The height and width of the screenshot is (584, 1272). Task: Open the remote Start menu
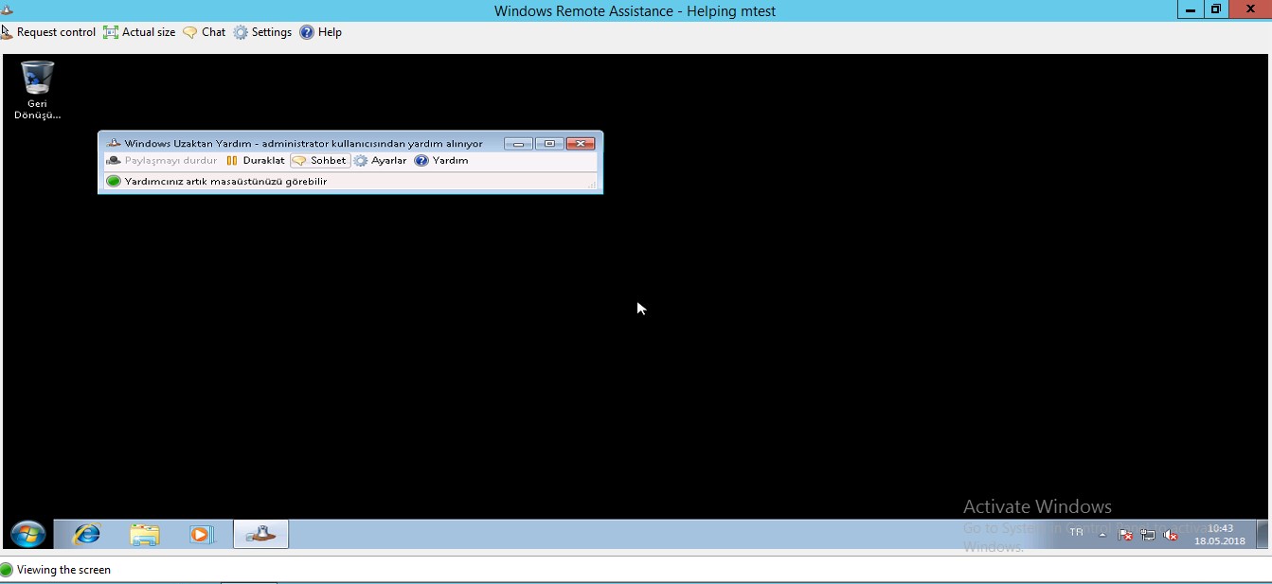27,534
